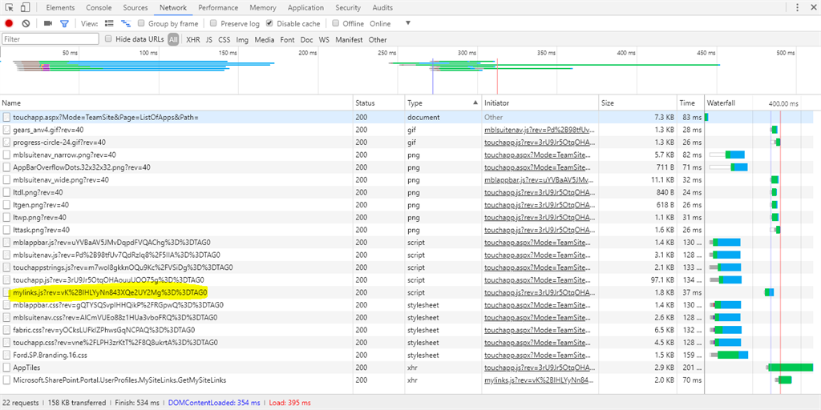
Task: Stop recording with the red record button
Action: tap(9, 23)
